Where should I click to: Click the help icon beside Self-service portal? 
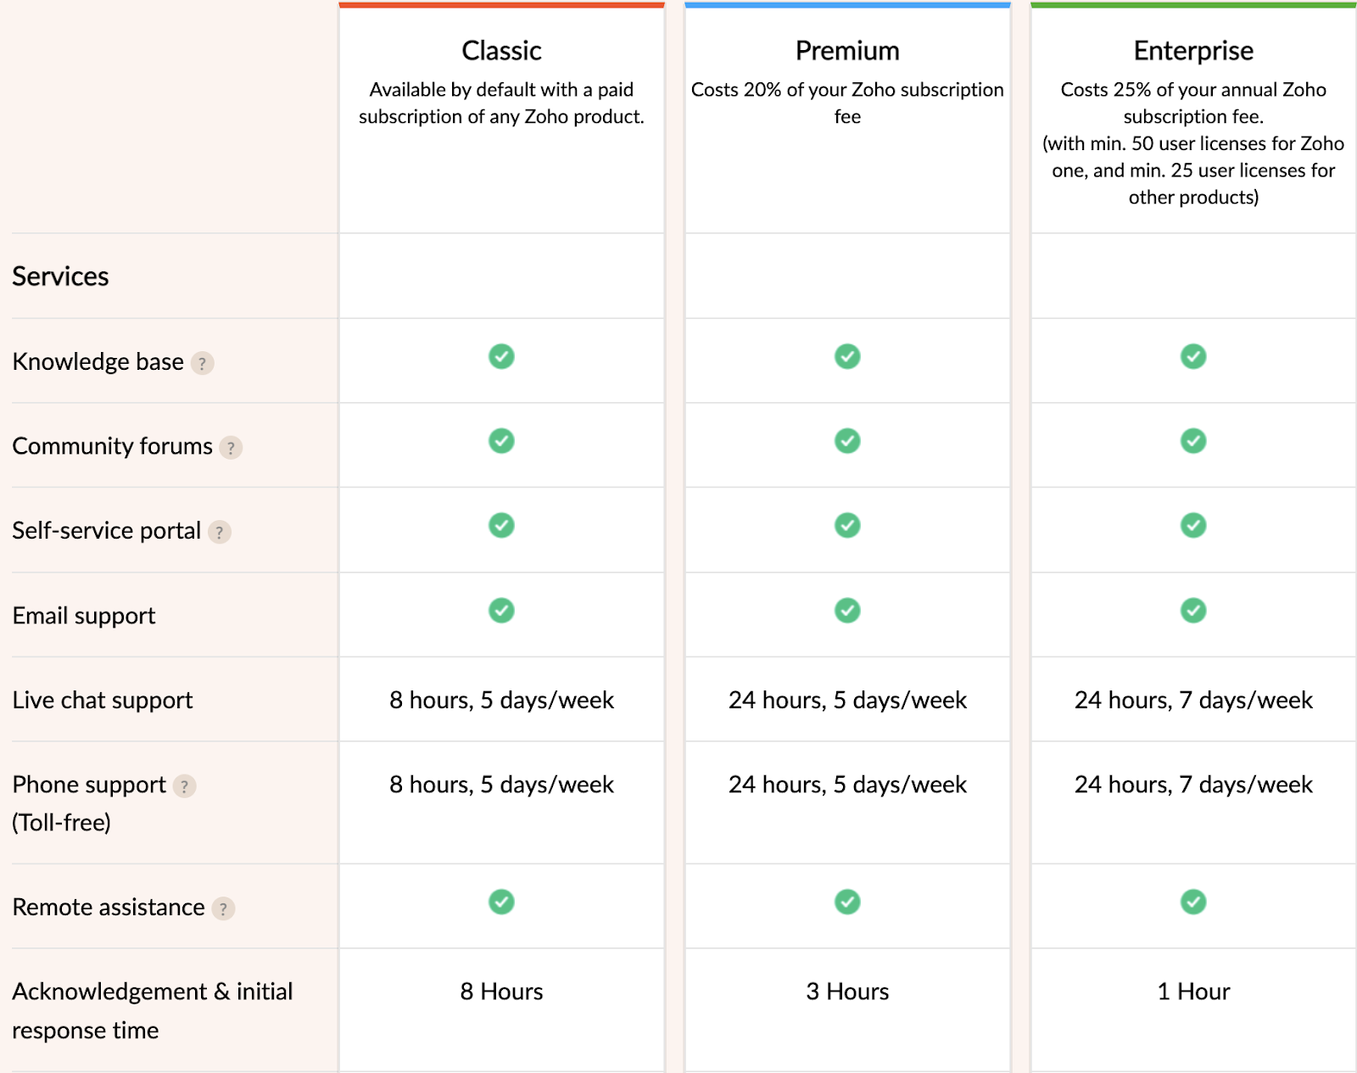click(220, 532)
